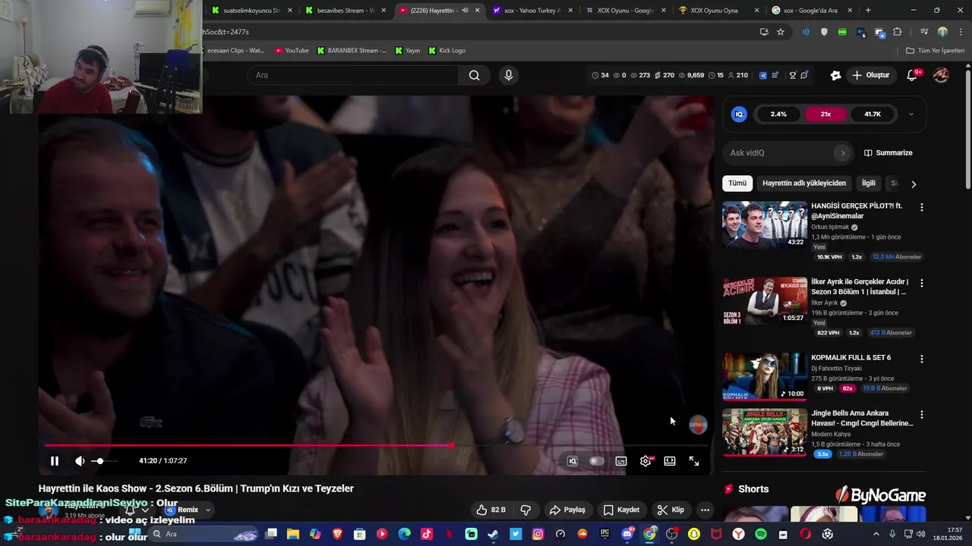The image size is (972, 546).
Task: Open İlker Ayrık ile Gerçekler Acıdır title
Action: (x=860, y=287)
